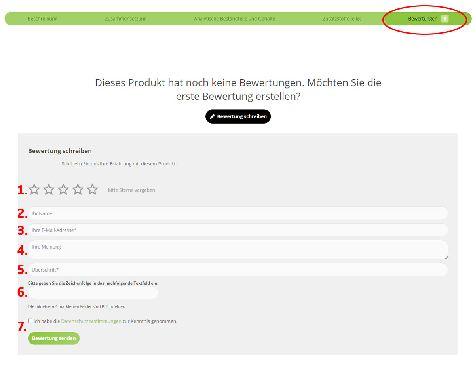Select the second rating star
Viewport: 475px width, 365px height.
[x=49, y=190]
